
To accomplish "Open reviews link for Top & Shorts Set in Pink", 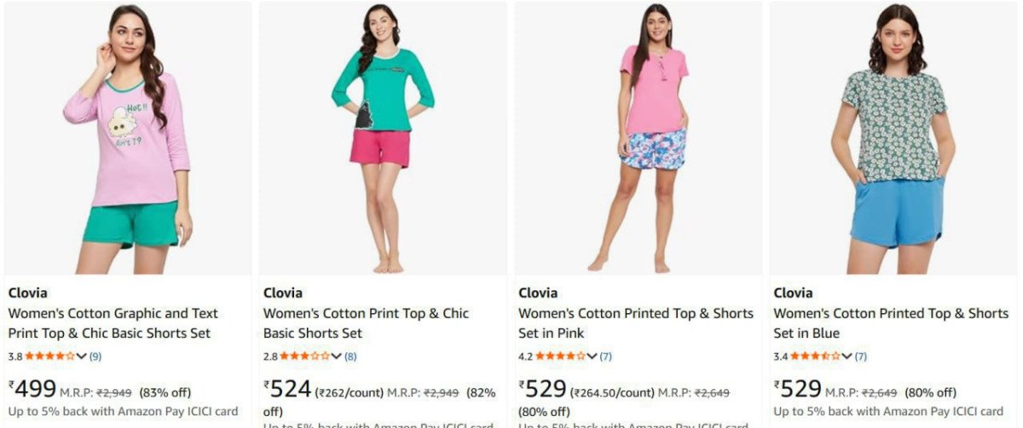I will 606,356.
